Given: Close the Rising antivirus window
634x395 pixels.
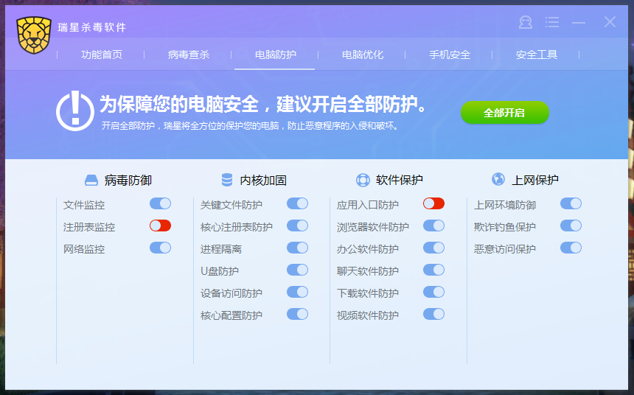Looking at the screenshot, I should click(610, 22).
